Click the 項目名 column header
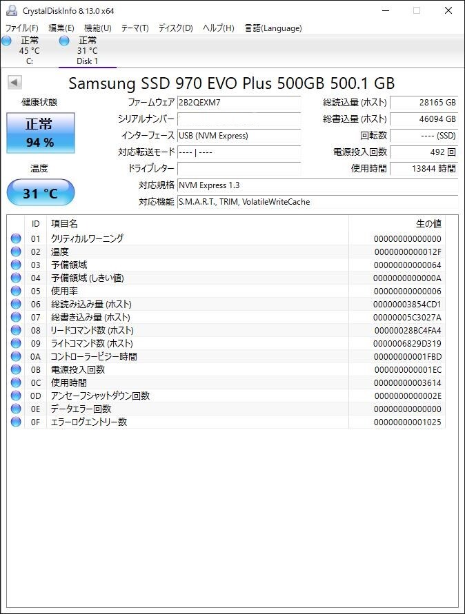The width and height of the screenshot is (465, 614). click(x=197, y=223)
